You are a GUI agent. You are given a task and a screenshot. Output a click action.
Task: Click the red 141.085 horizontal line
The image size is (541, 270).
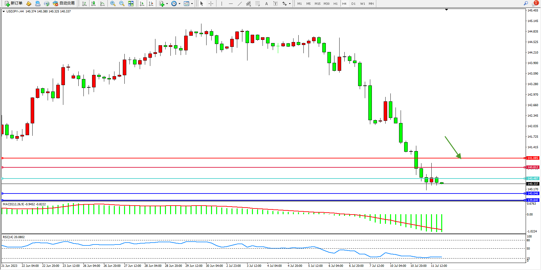tap(256, 158)
